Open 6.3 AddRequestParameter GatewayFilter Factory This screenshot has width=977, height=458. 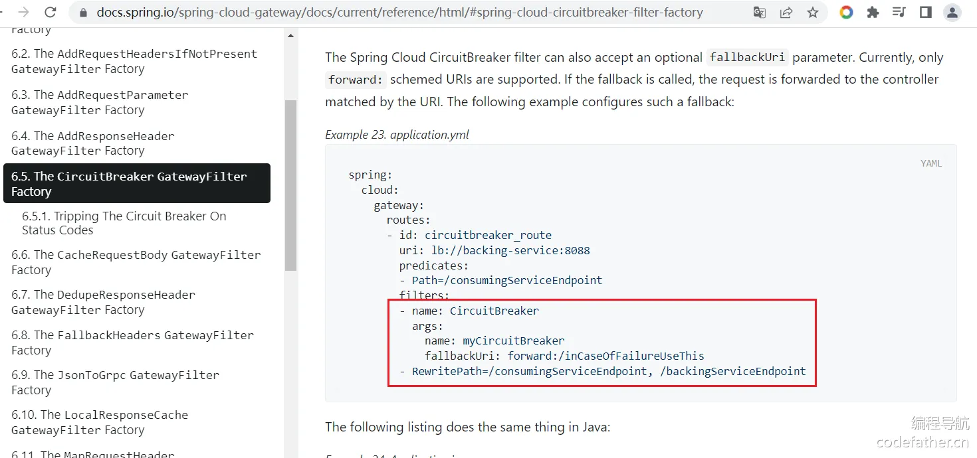(x=100, y=102)
